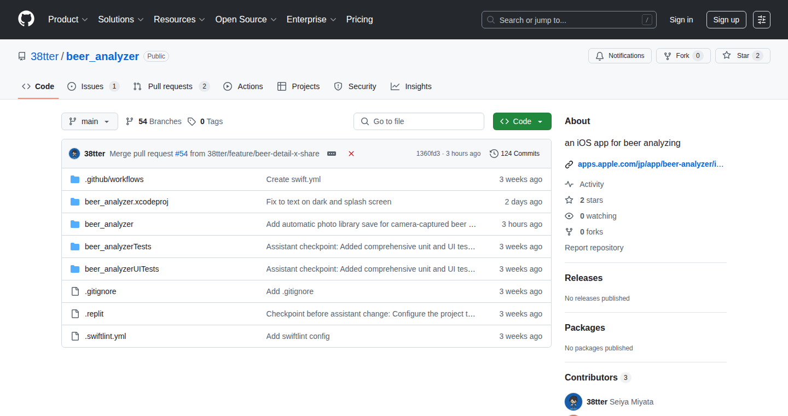Click the fork icon beside 0 forks
788x416 pixels.
pyautogui.click(x=569, y=232)
